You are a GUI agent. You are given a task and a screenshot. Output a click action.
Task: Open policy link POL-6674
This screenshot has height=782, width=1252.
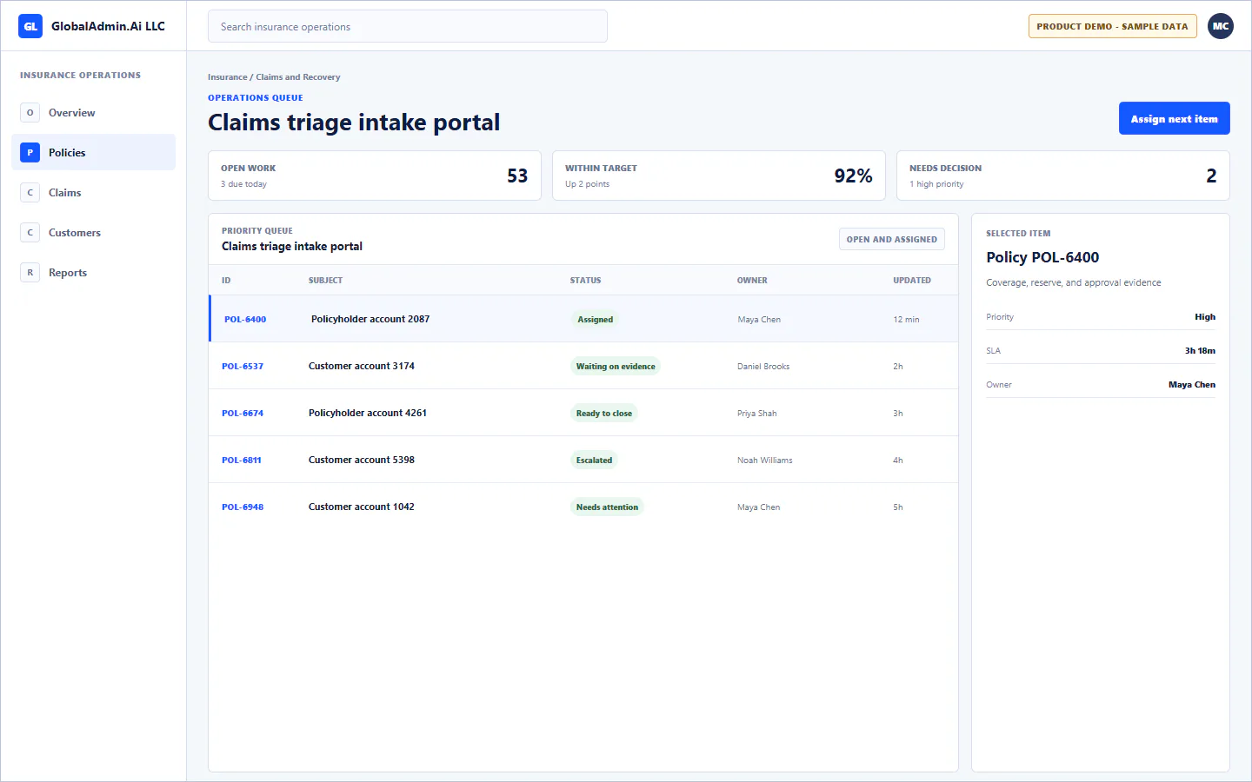(x=243, y=414)
